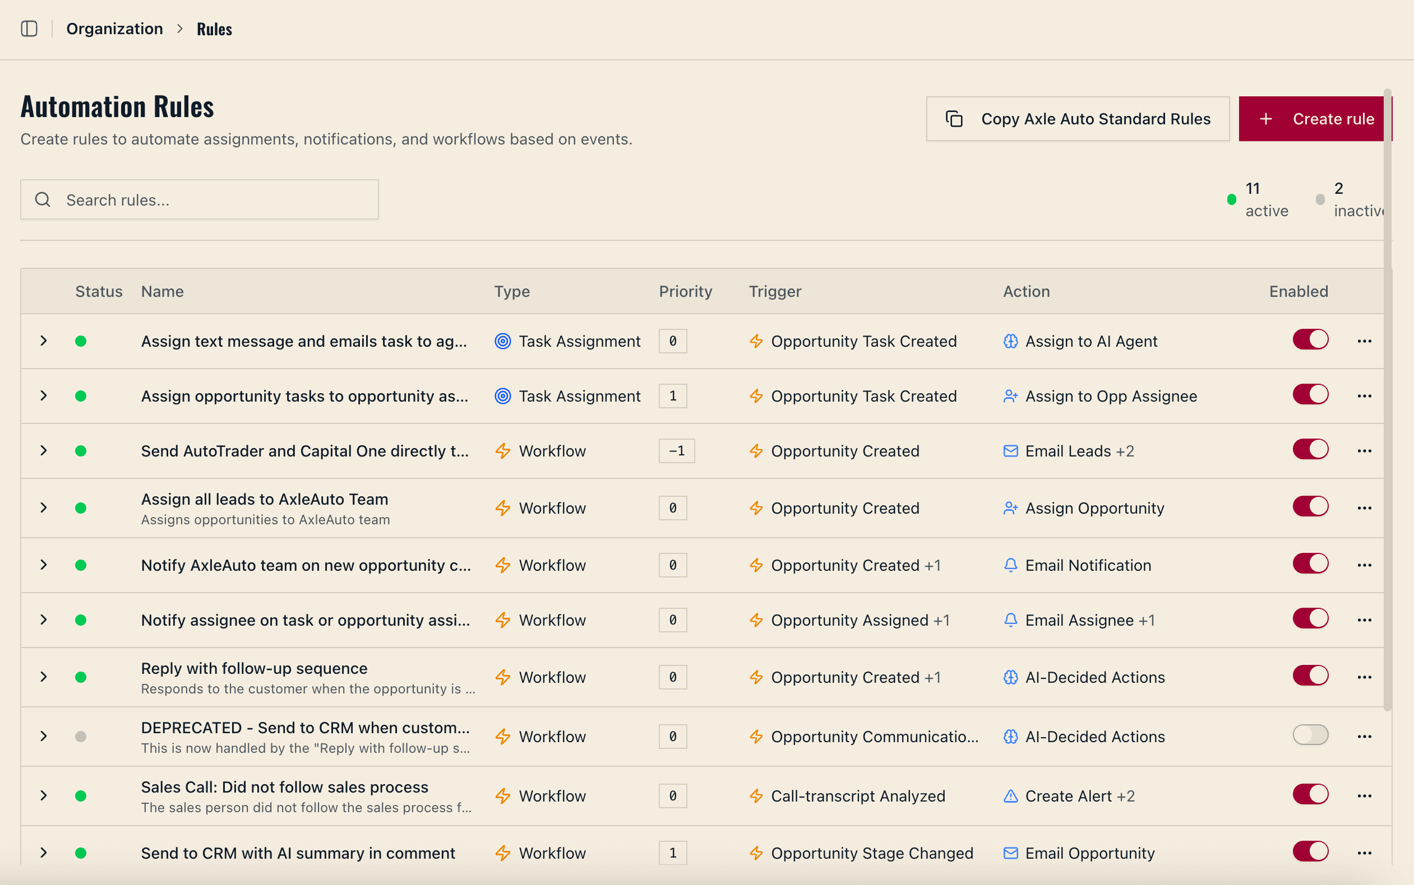Click Copy Axle Auto Standard Rules button
Viewport: 1414px width, 885px height.
coord(1077,119)
